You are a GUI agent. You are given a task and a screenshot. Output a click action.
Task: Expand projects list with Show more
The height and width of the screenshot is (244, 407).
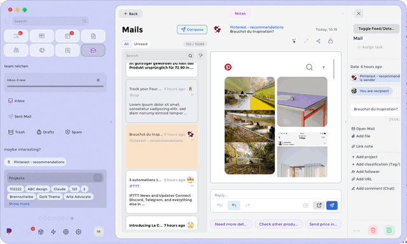(19, 204)
